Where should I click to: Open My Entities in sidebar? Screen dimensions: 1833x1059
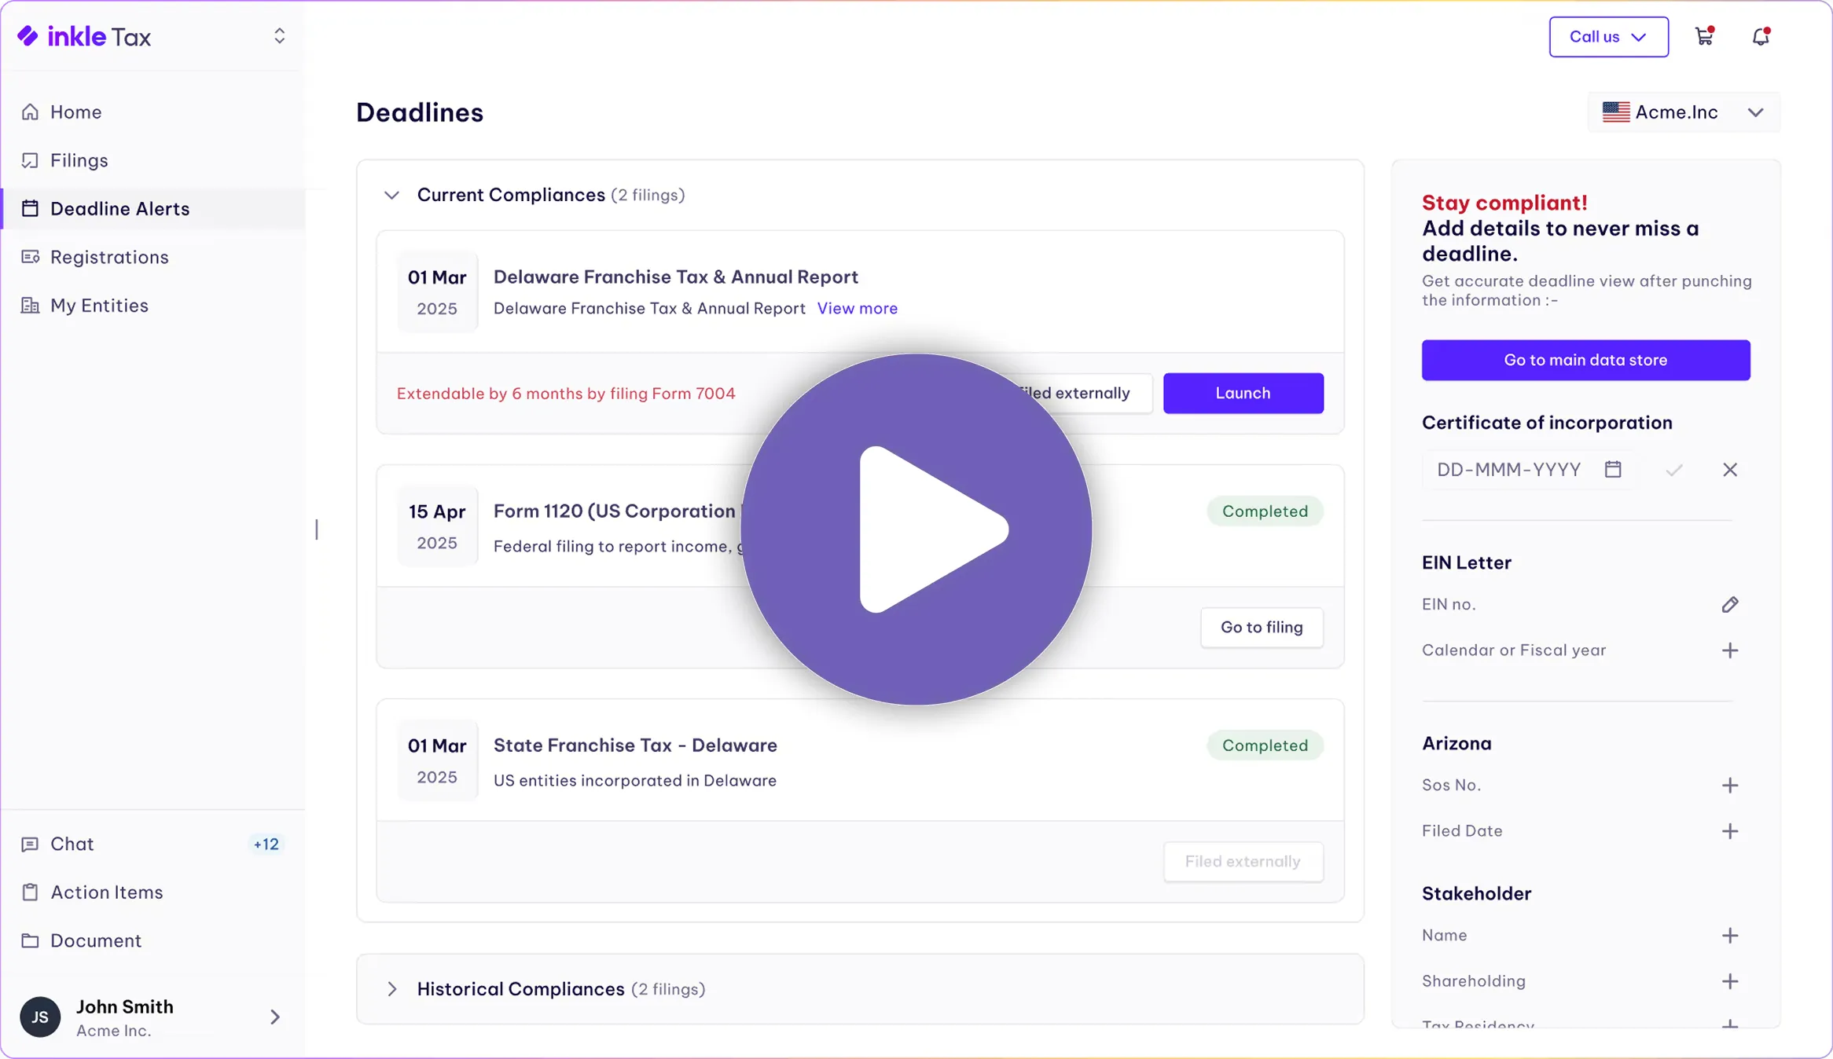click(99, 306)
